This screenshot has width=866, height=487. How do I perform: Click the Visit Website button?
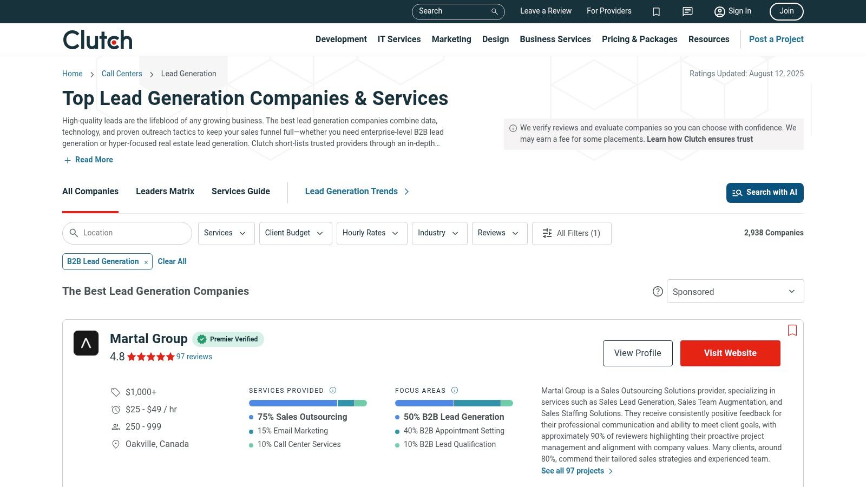[730, 353]
